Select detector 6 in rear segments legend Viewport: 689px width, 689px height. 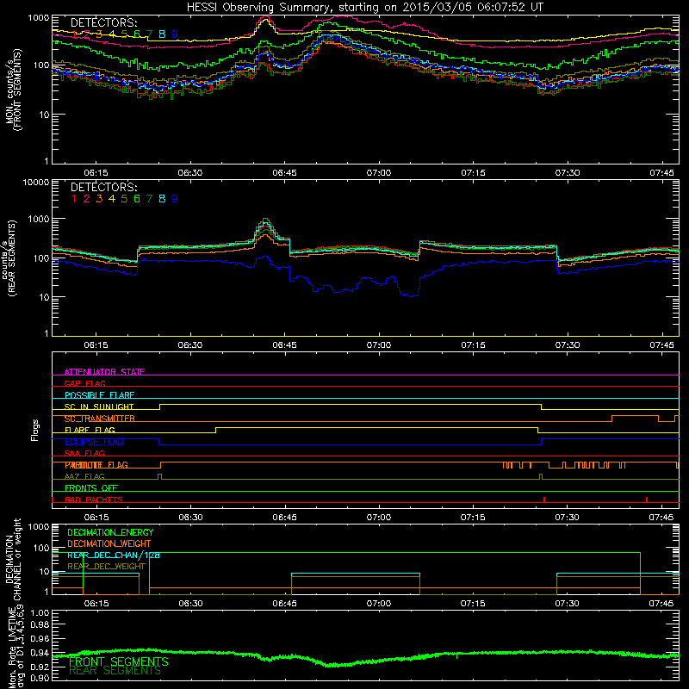coord(137,199)
